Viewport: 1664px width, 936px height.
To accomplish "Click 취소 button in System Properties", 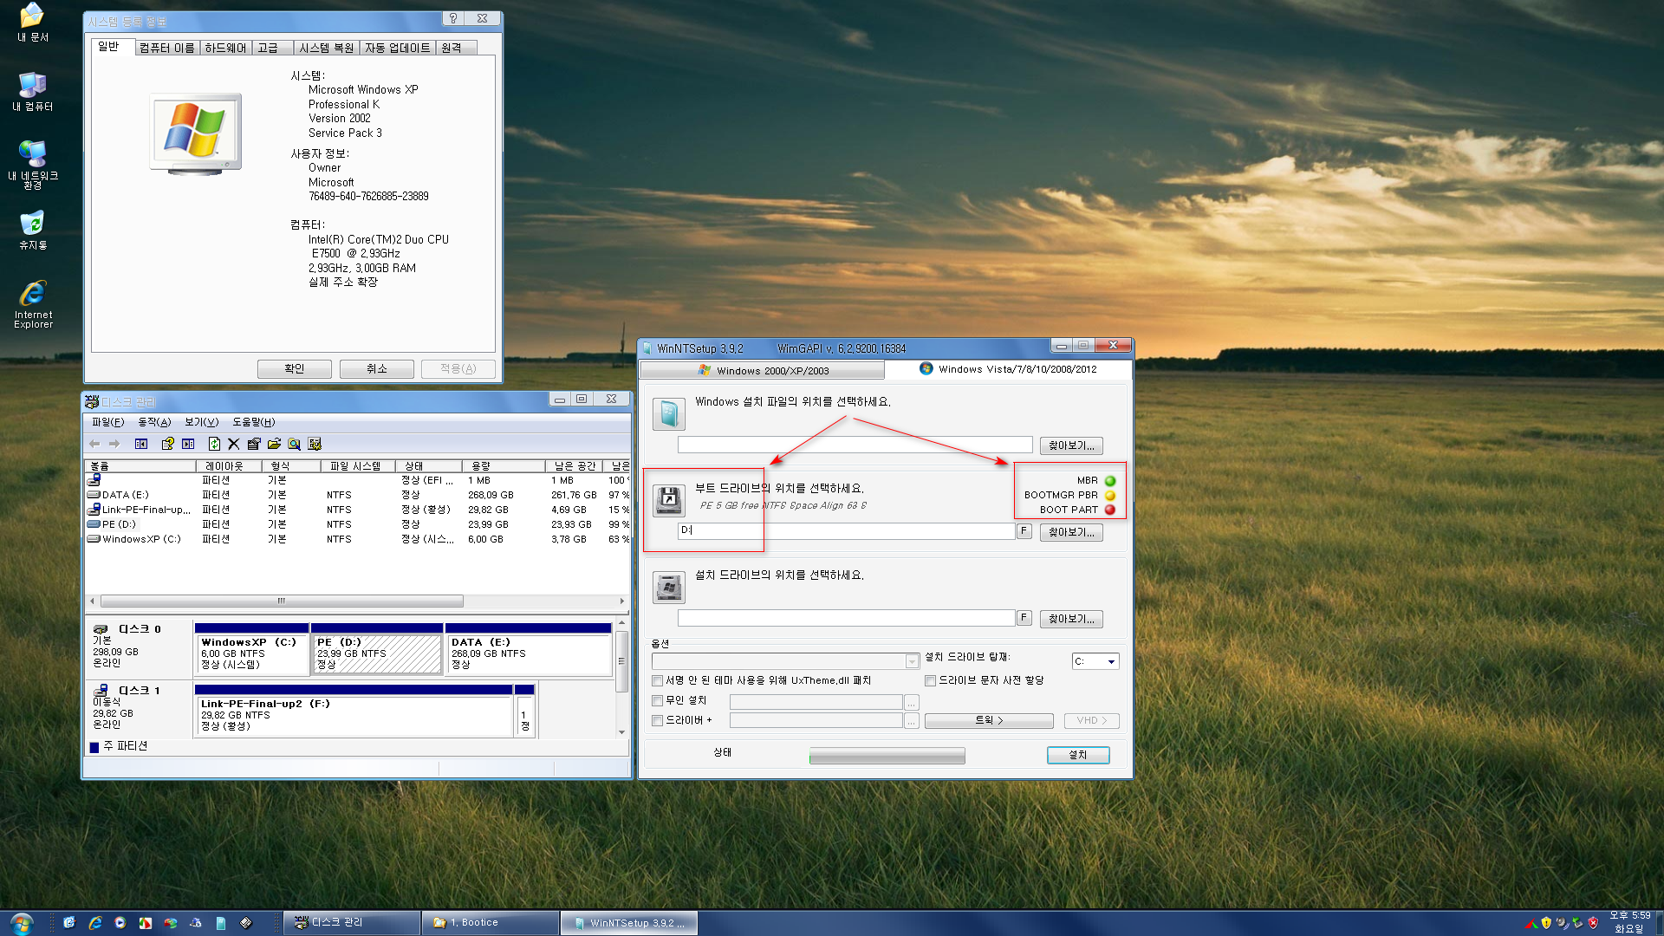I will pyautogui.click(x=377, y=369).
